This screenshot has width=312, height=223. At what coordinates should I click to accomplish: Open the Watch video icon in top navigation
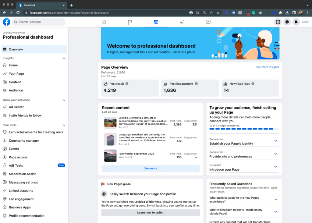point(208,22)
